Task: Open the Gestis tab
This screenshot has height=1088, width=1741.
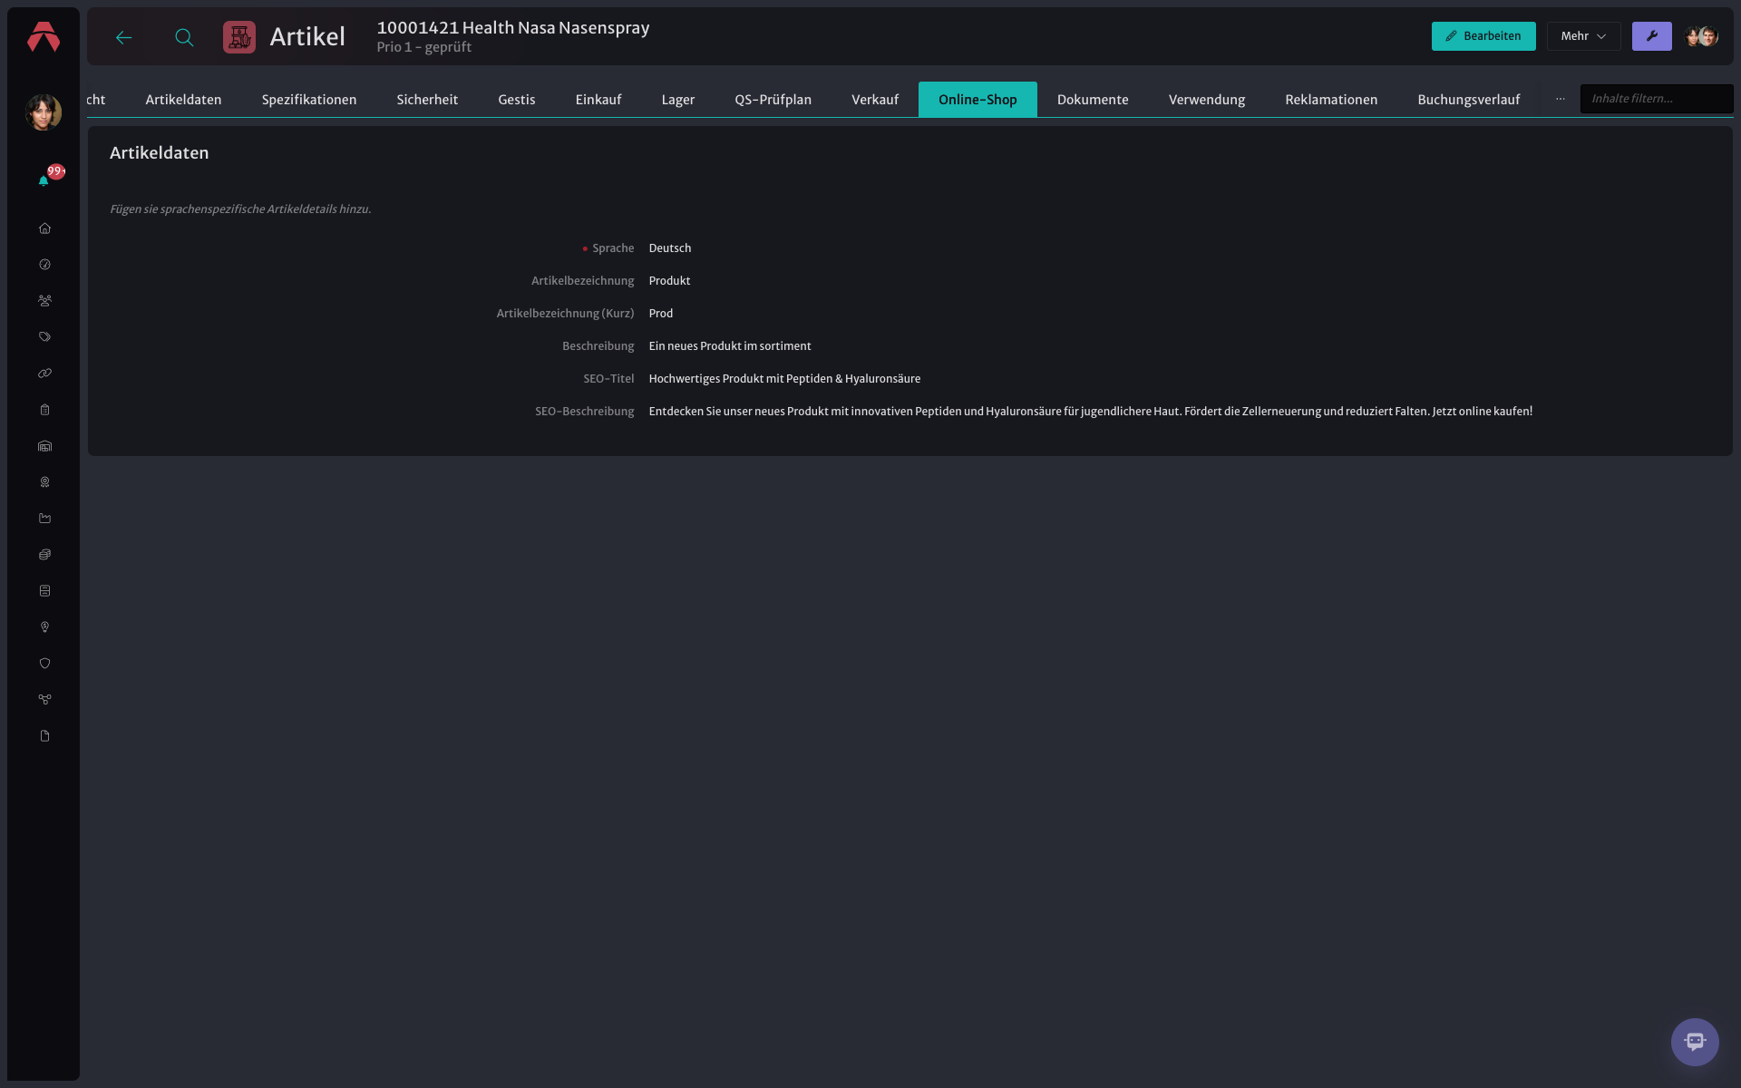Action: (517, 100)
